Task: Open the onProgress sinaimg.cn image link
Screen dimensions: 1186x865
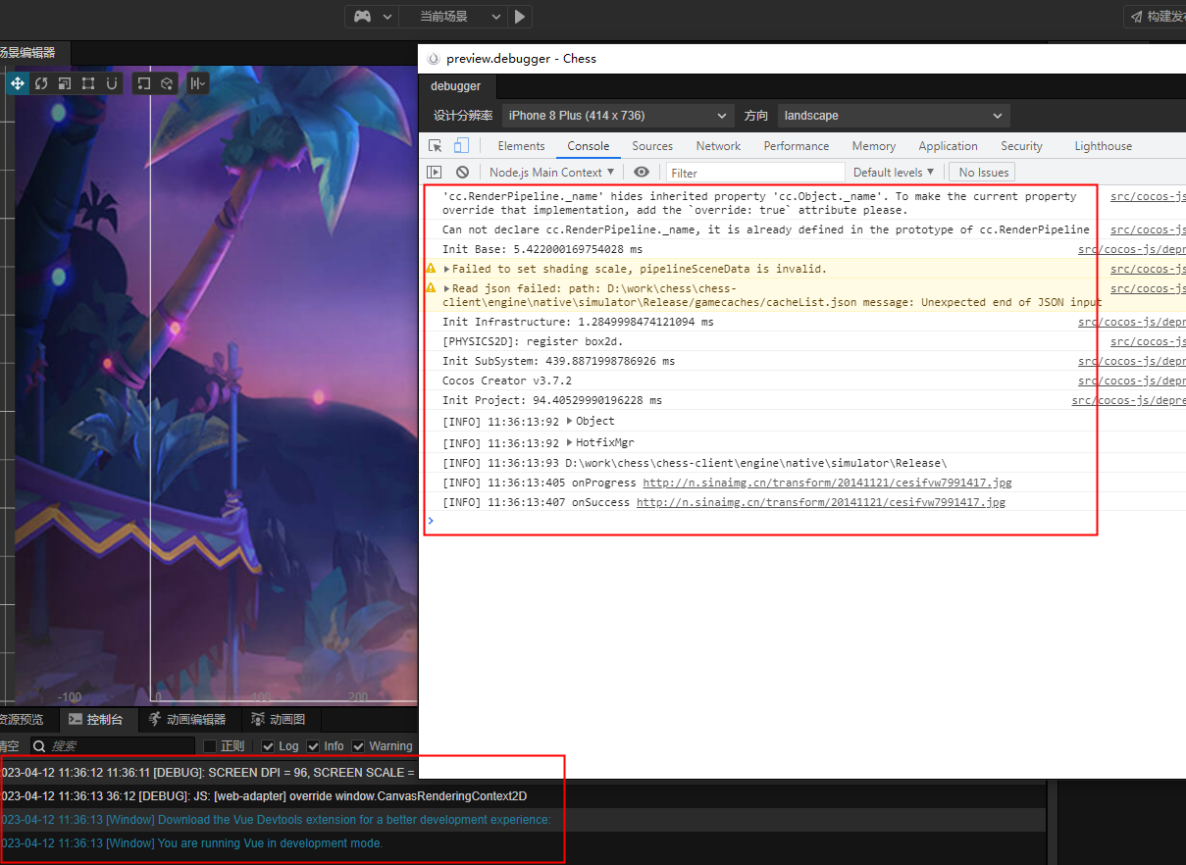Action: click(x=827, y=483)
